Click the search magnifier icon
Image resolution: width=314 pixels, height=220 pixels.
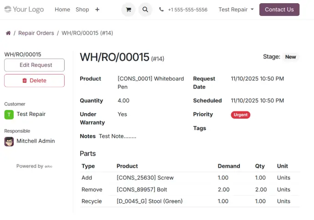pos(145,10)
